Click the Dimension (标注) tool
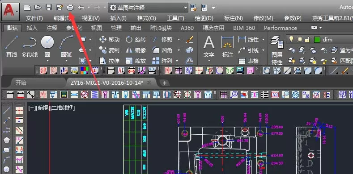The image size is (353, 174). coord(228,46)
